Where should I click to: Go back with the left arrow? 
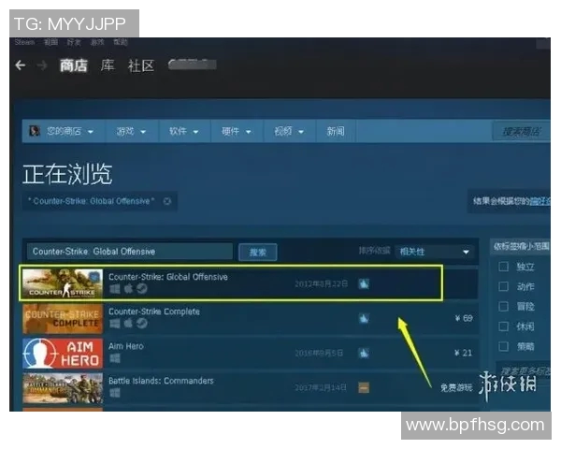(21, 65)
